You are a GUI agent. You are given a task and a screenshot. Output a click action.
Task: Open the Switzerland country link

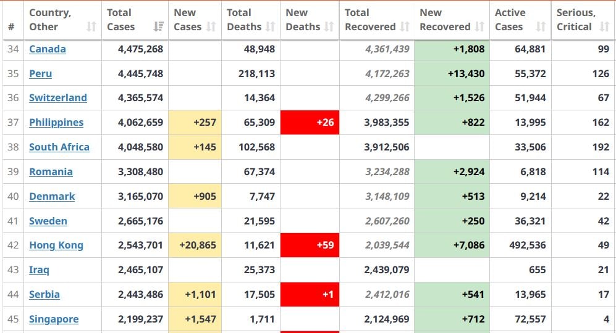[58, 97]
